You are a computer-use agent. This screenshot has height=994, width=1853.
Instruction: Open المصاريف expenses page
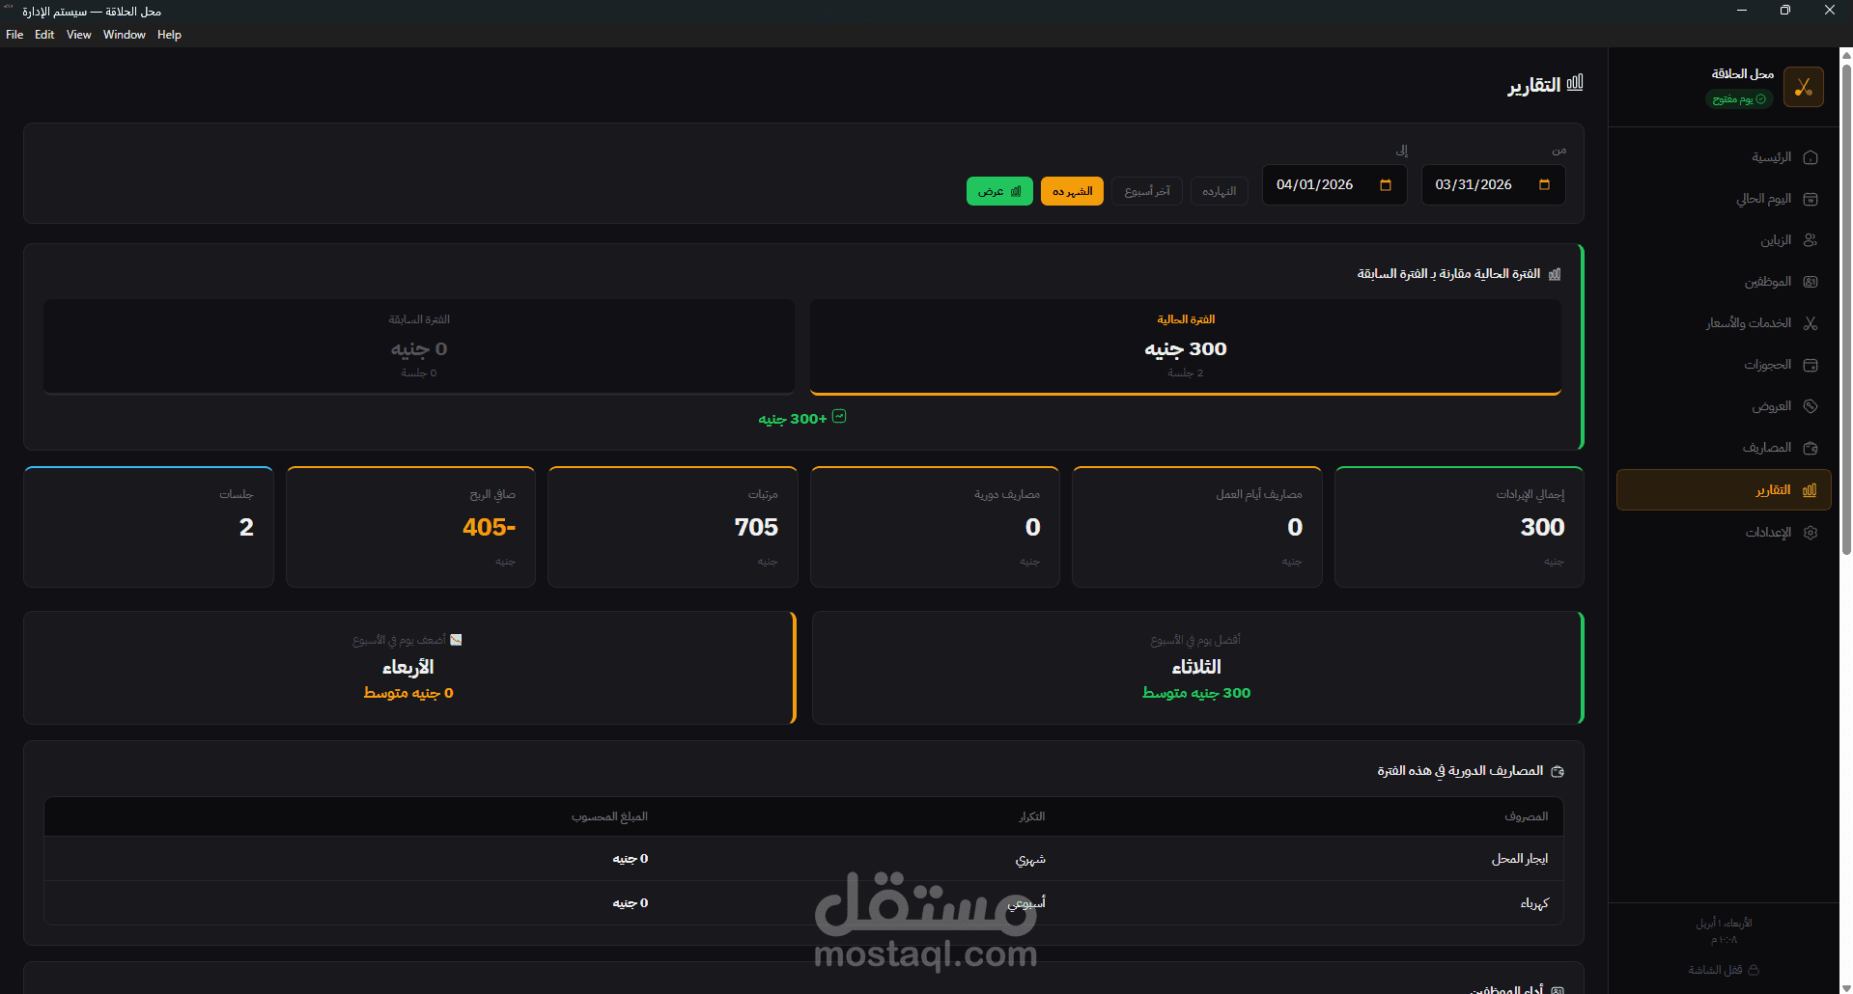pos(1724,448)
